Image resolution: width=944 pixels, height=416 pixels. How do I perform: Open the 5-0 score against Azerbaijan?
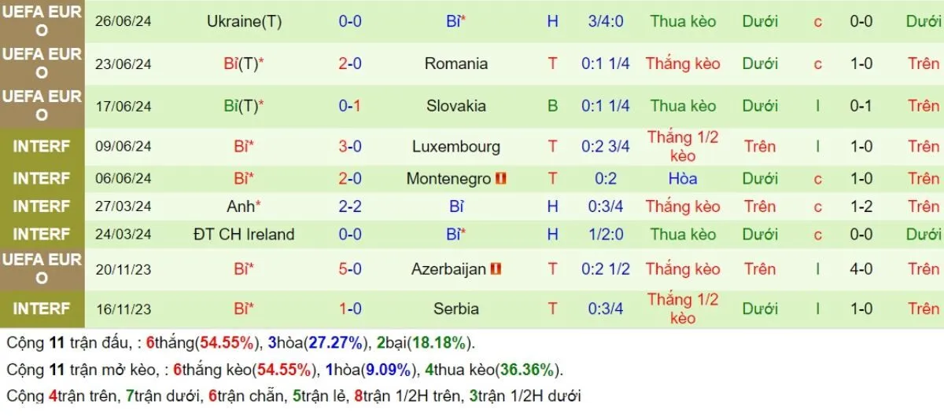[350, 269]
